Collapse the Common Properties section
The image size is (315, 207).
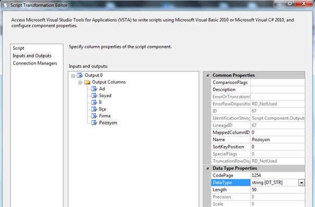pos(208,75)
